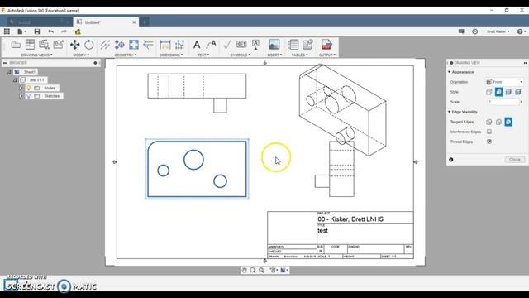Expand the Bodies tree node

[21, 88]
